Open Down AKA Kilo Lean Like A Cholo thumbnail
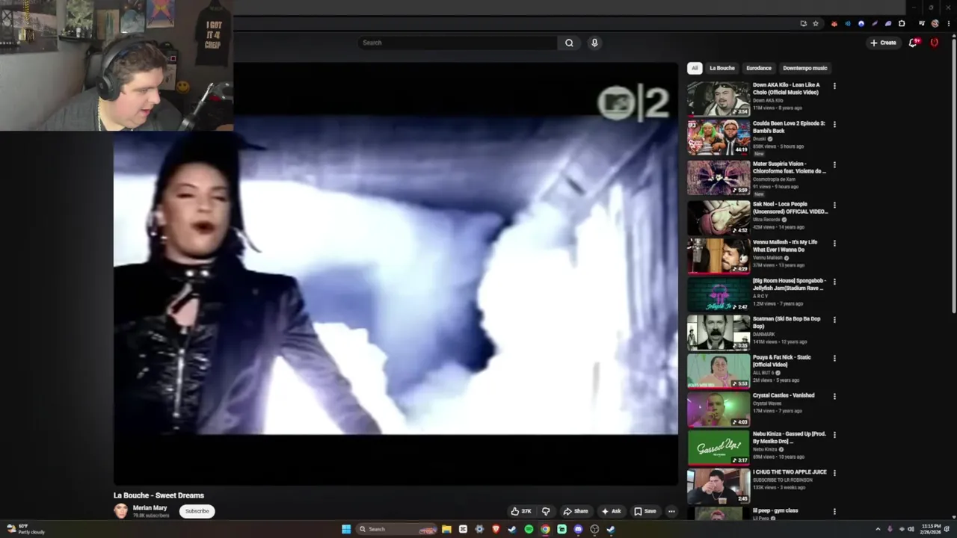 718,99
